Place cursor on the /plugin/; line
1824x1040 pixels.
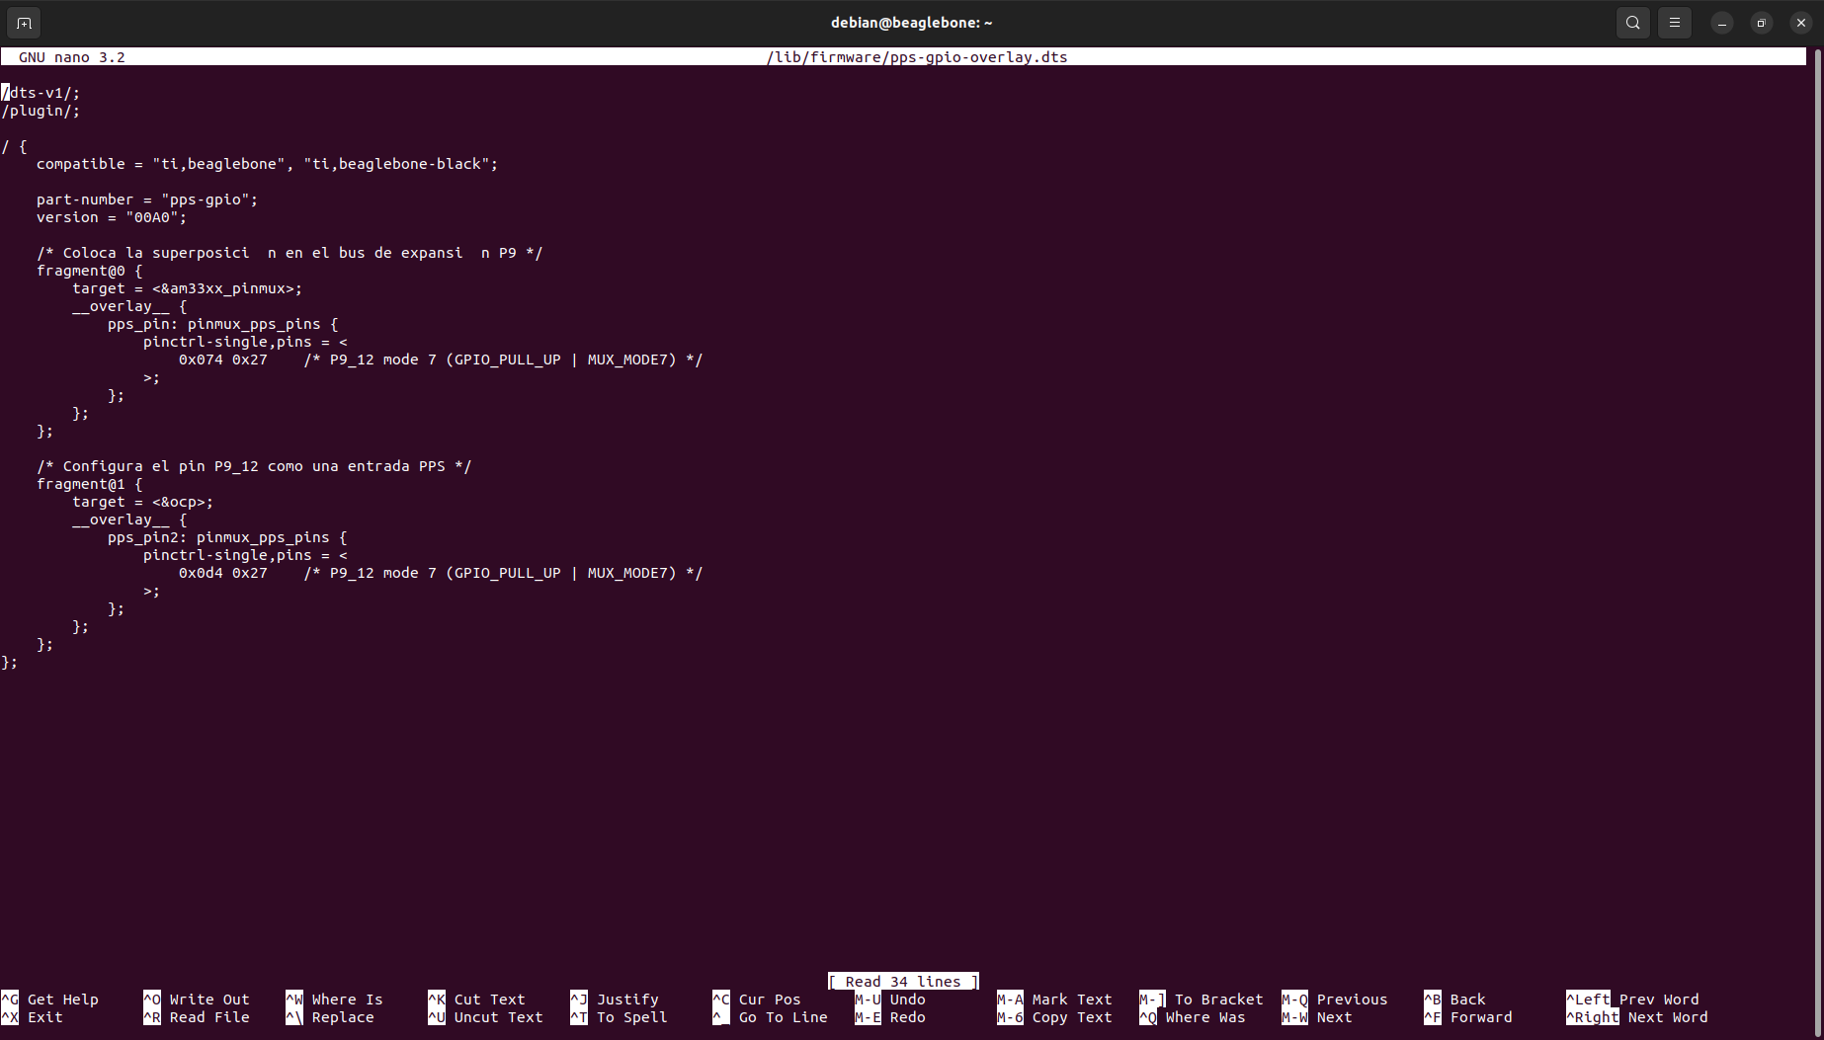click(41, 111)
